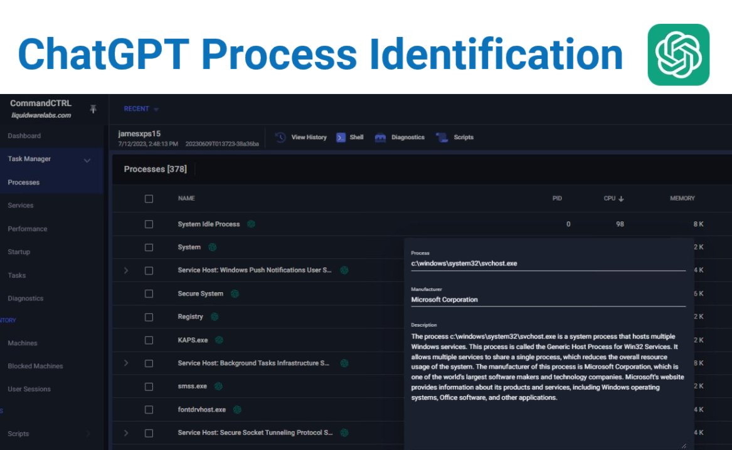Grab the popup resize handle corner
Viewport: 732px width, 450px height.
tap(684, 446)
